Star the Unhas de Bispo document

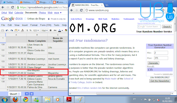click(25, 19)
